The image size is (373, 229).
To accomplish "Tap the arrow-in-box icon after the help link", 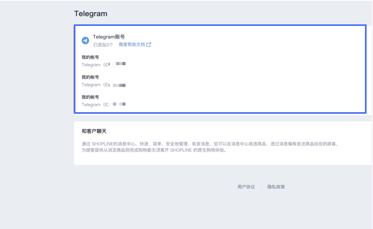I will [149, 44].
